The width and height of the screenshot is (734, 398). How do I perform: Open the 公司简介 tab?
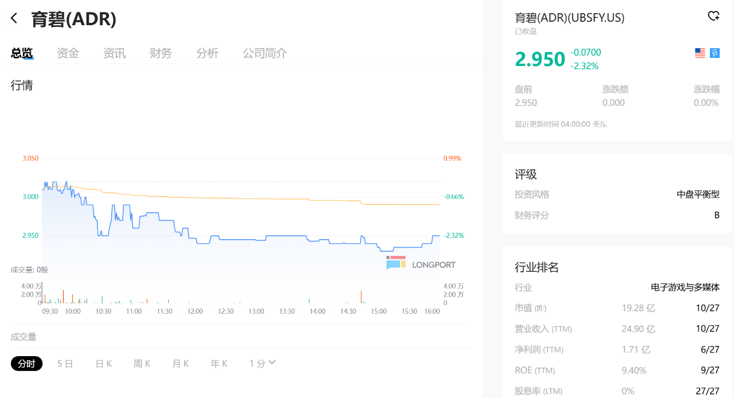pos(265,53)
